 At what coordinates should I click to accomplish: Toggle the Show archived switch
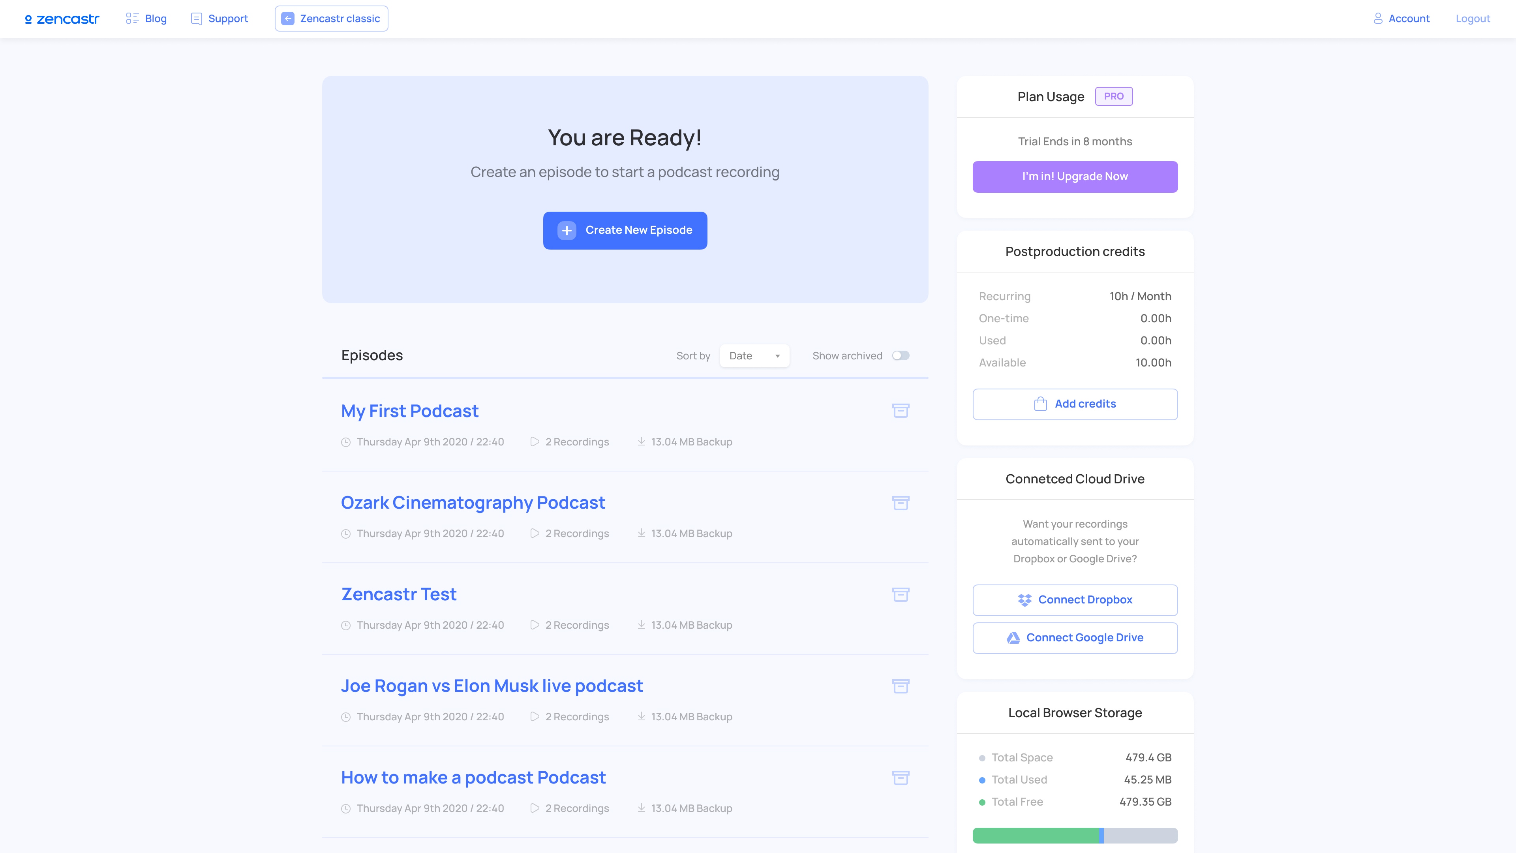click(901, 355)
